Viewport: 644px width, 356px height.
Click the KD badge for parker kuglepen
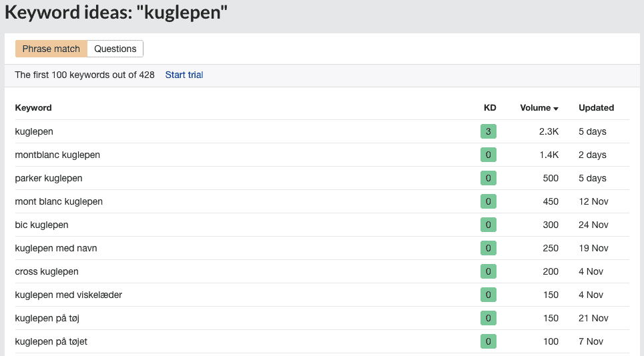(489, 178)
